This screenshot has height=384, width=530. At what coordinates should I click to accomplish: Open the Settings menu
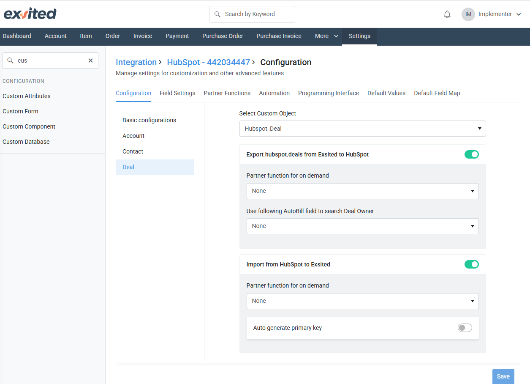[359, 36]
